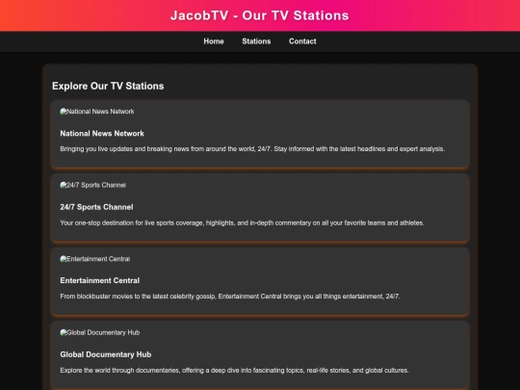Select the Explore Our TV Stations heading
Image resolution: width=520 pixels, height=390 pixels.
pos(108,86)
